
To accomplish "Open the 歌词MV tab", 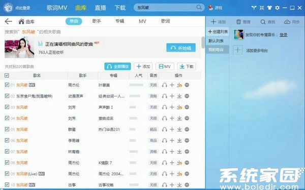I will (57, 8).
